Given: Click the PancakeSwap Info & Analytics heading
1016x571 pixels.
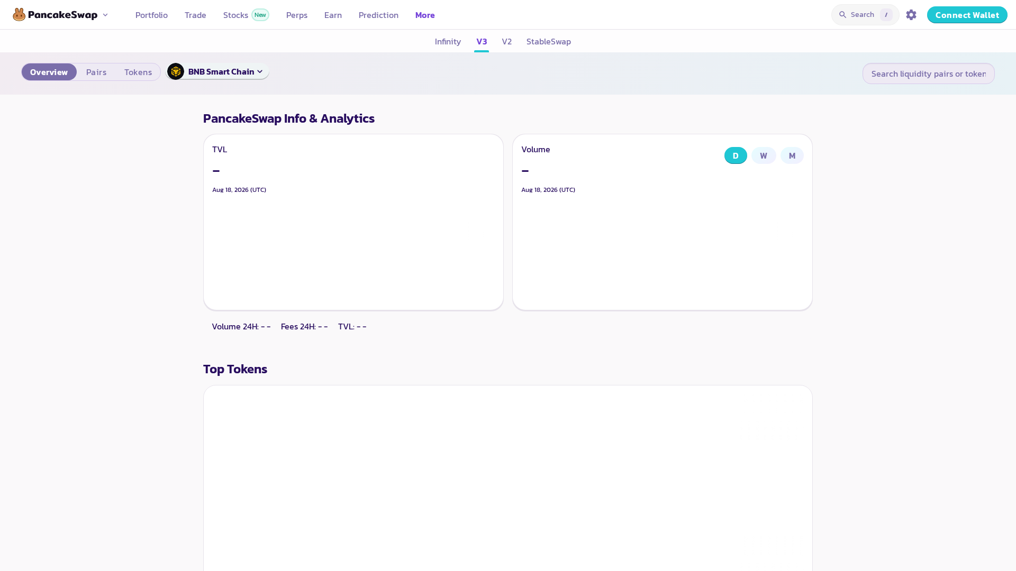Looking at the screenshot, I should coord(289,118).
